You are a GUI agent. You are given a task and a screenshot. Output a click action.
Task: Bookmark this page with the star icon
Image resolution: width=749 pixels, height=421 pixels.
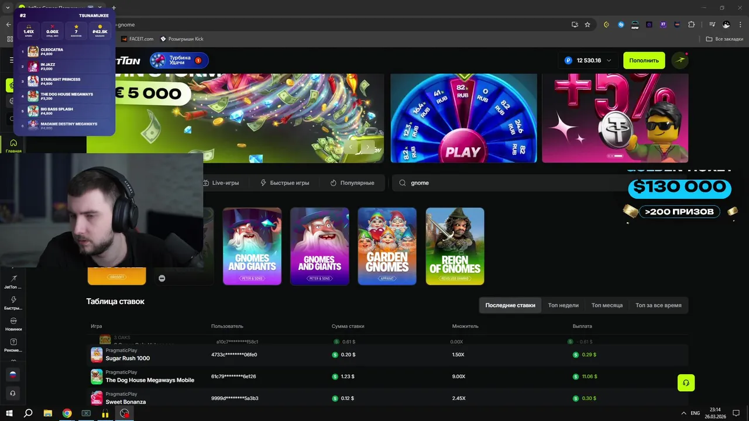[x=587, y=25]
